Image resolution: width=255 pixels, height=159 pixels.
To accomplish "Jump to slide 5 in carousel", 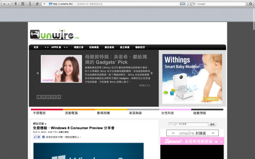I will click(59, 97).
